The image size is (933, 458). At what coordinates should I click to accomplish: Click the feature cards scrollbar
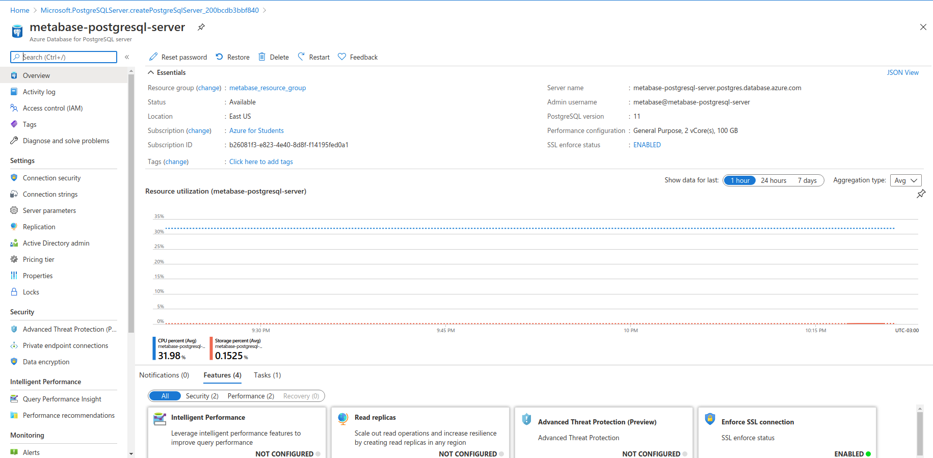[920, 433]
